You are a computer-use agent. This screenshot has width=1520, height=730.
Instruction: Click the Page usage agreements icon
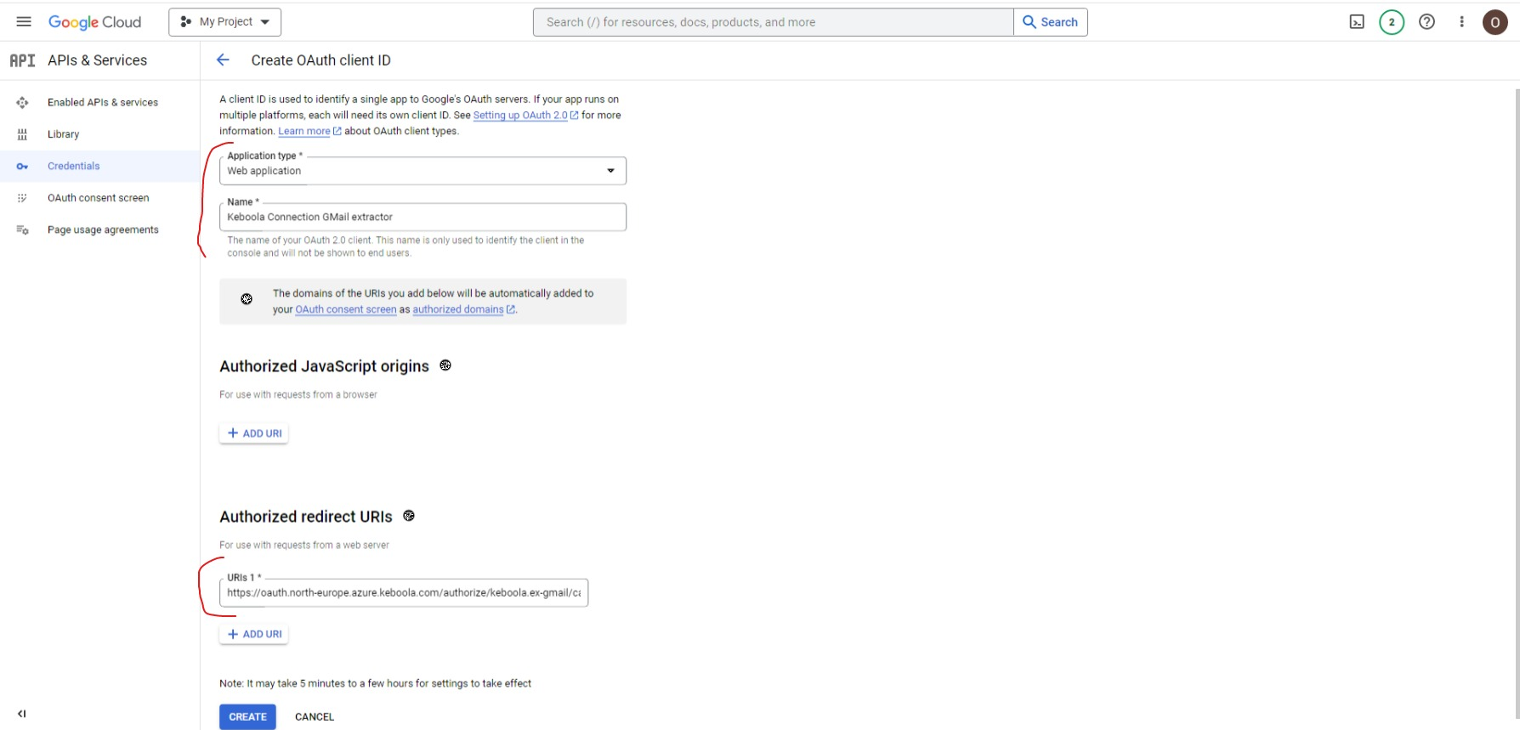tap(22, 229)
